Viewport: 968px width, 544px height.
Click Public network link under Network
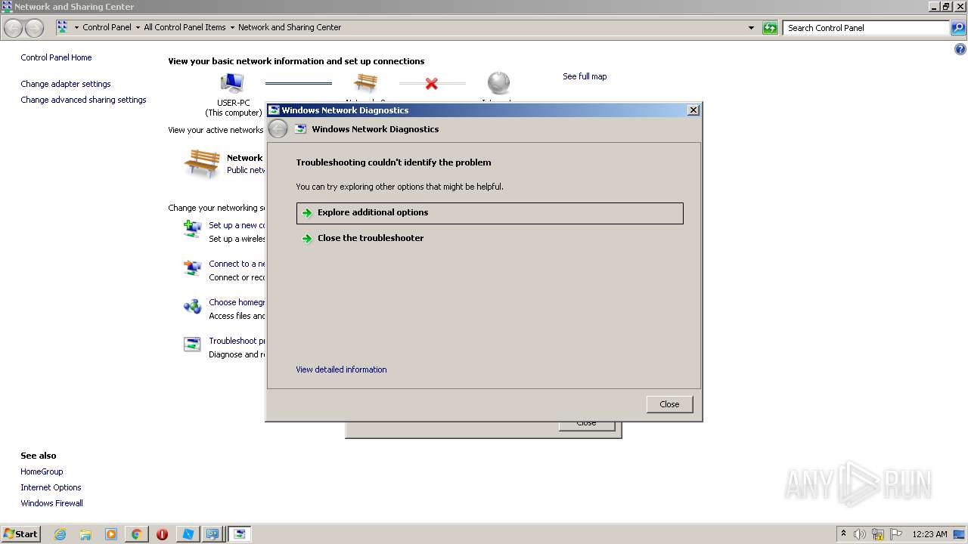246,171
